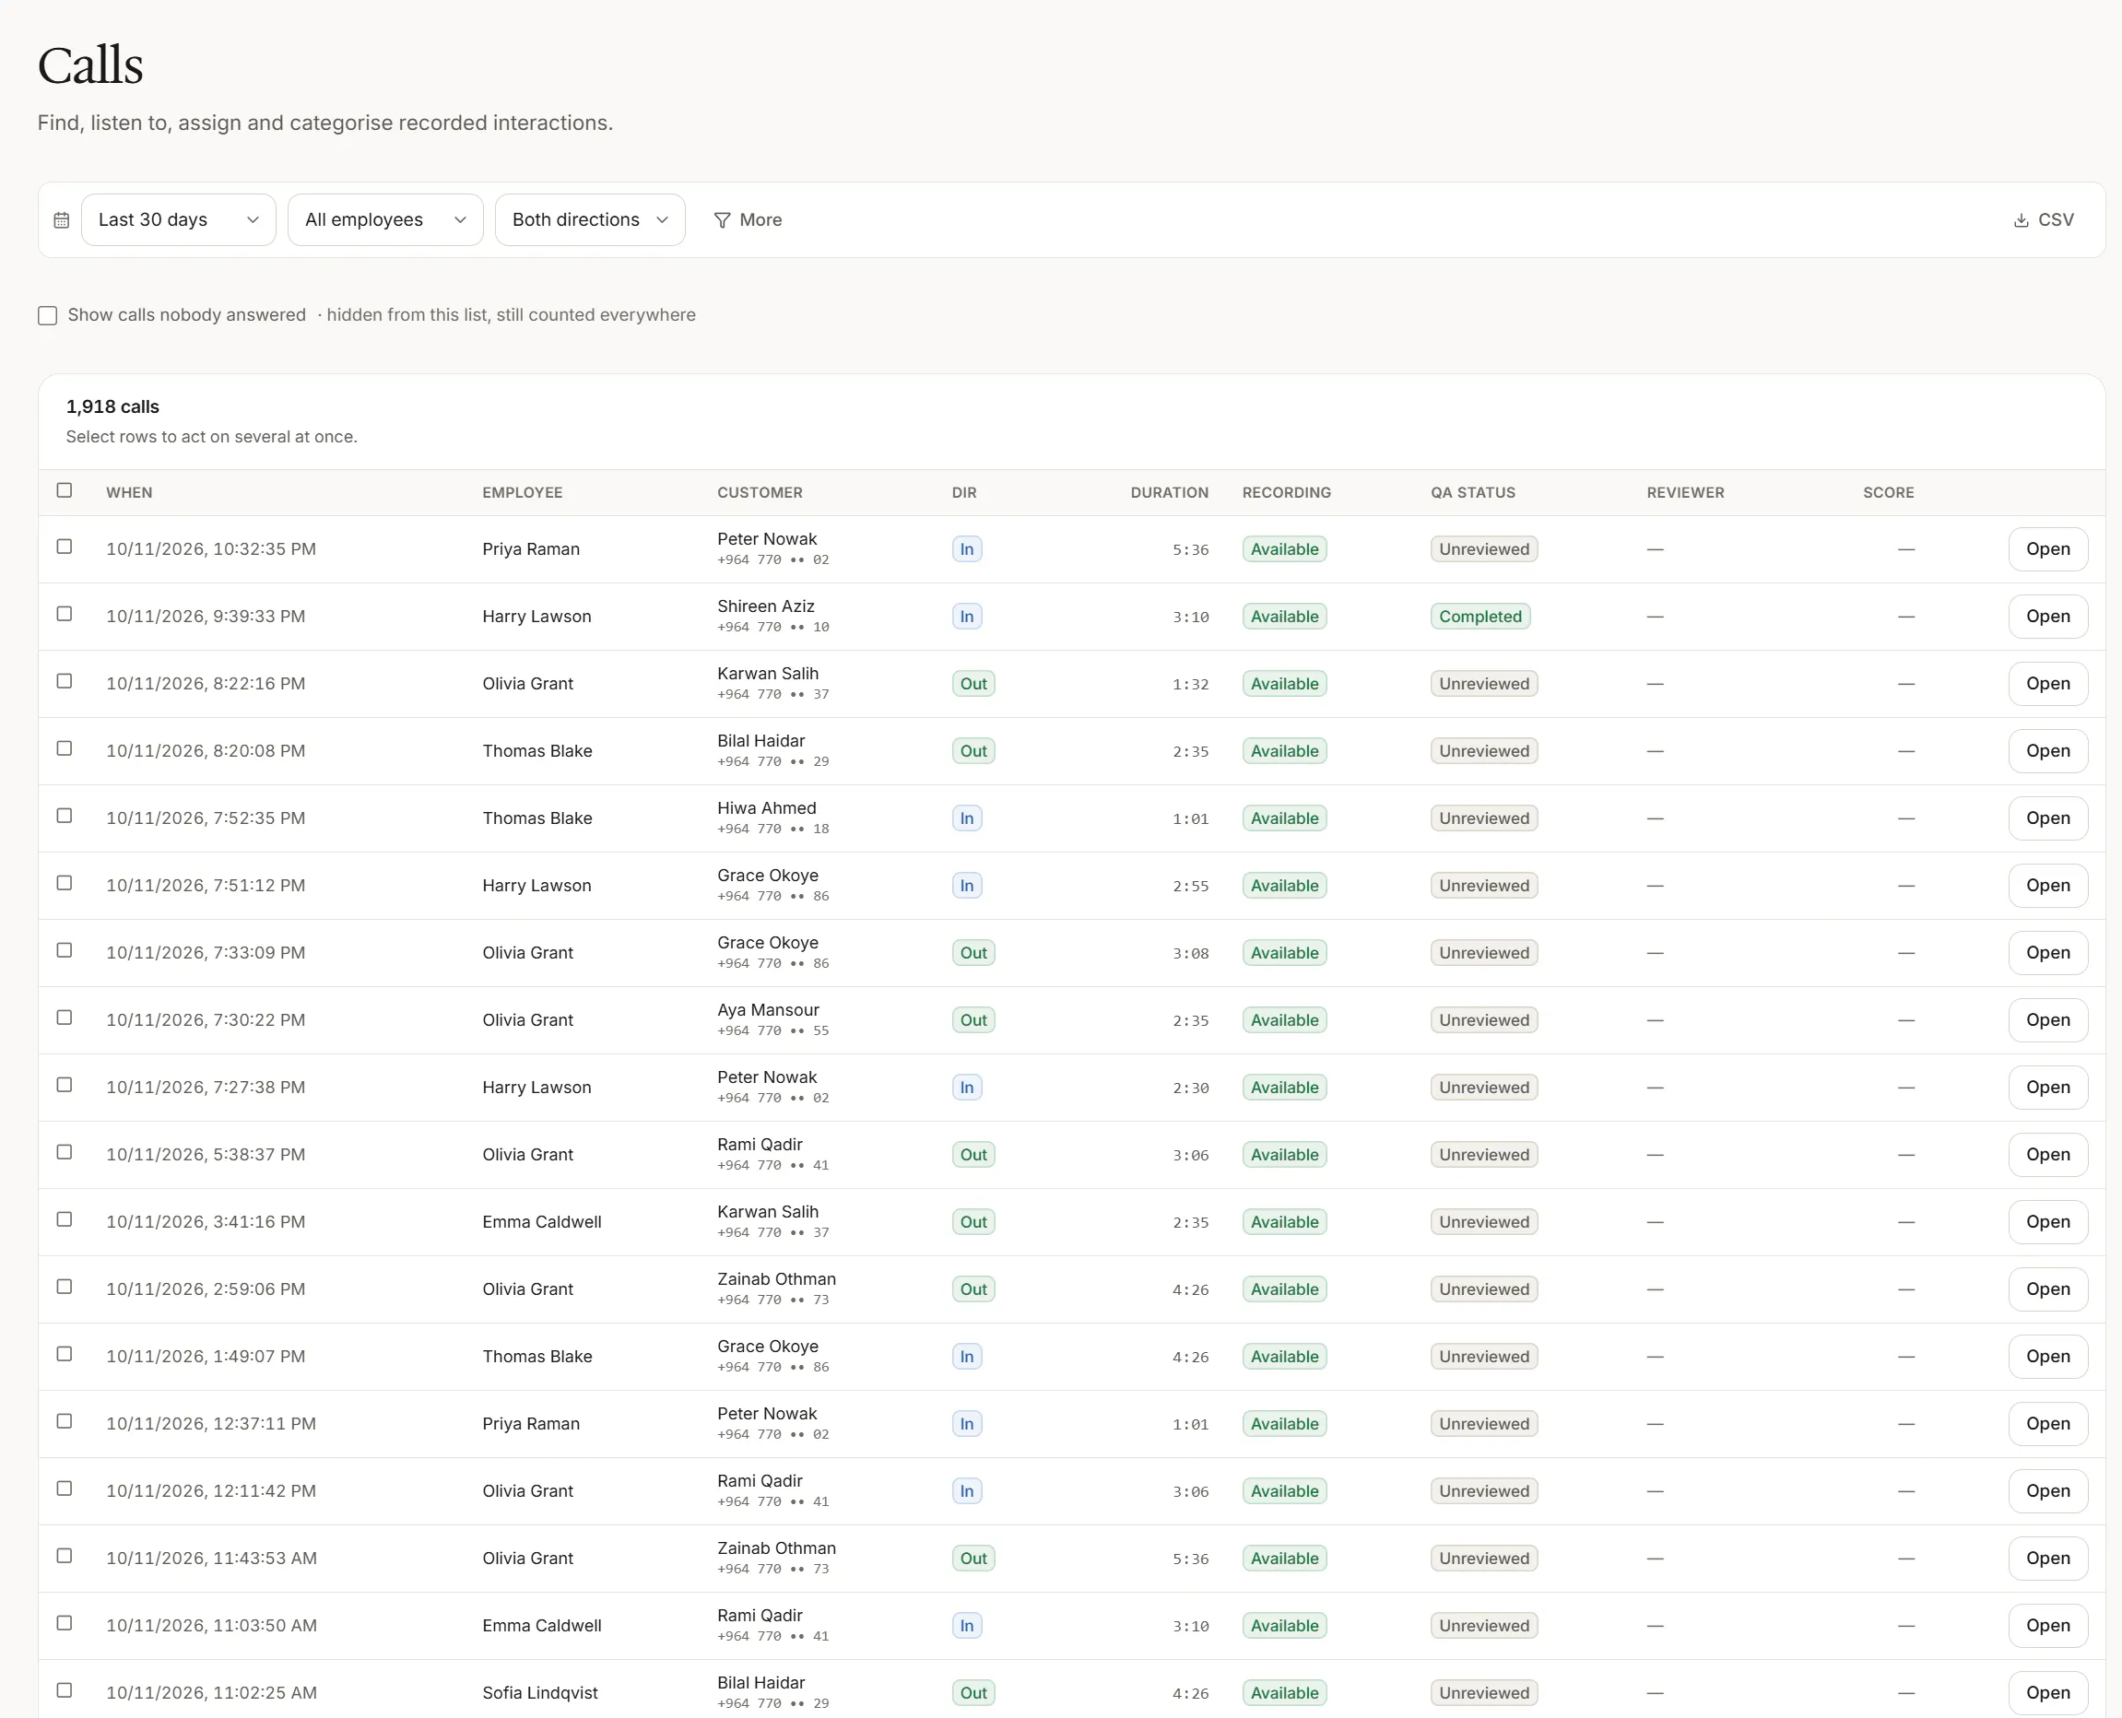2122x1718 pixels.
Task: Click the 1,918 calls count
Action: pos(112,406)
